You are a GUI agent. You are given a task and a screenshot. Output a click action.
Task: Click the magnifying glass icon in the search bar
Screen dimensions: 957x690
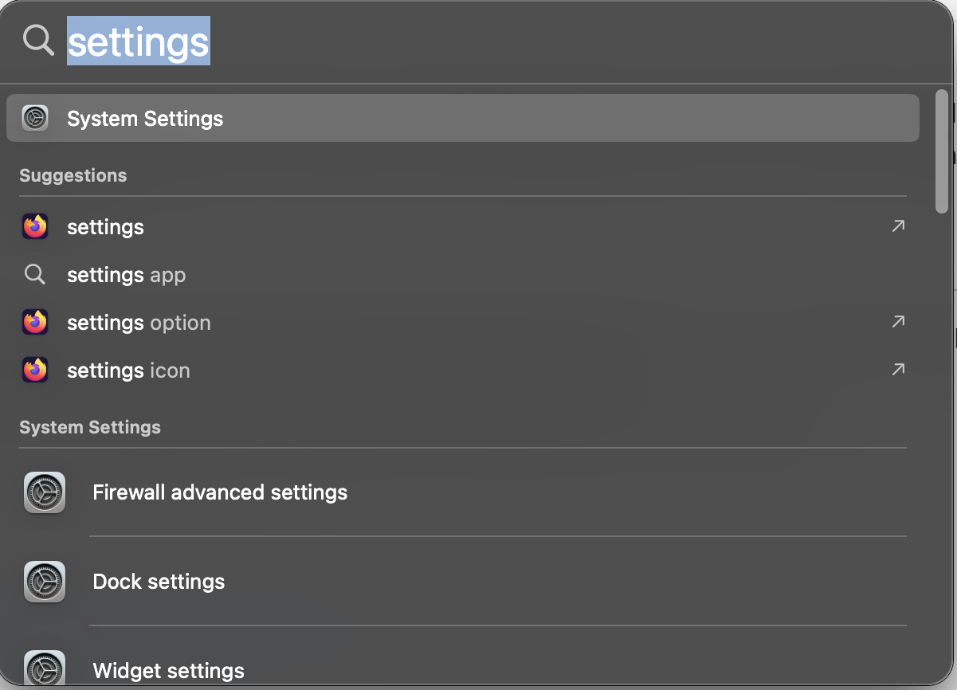[37, 41]
